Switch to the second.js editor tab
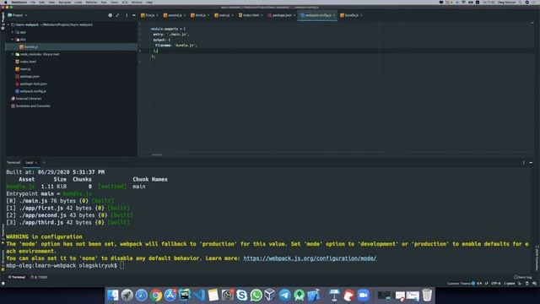Screen dimensions: 540x304 click(175, 15)
